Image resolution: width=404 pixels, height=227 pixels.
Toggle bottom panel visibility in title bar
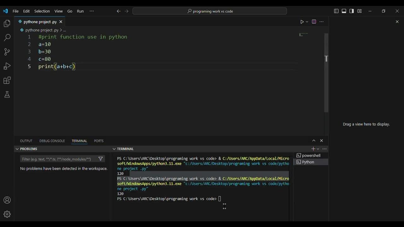(x=344, y=11)
